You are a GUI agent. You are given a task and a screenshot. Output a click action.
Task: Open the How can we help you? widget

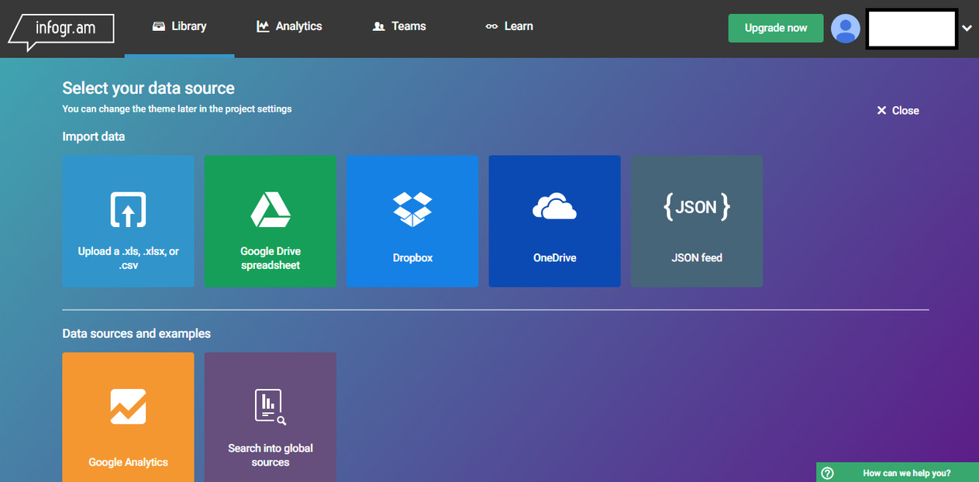click(898, 473)
